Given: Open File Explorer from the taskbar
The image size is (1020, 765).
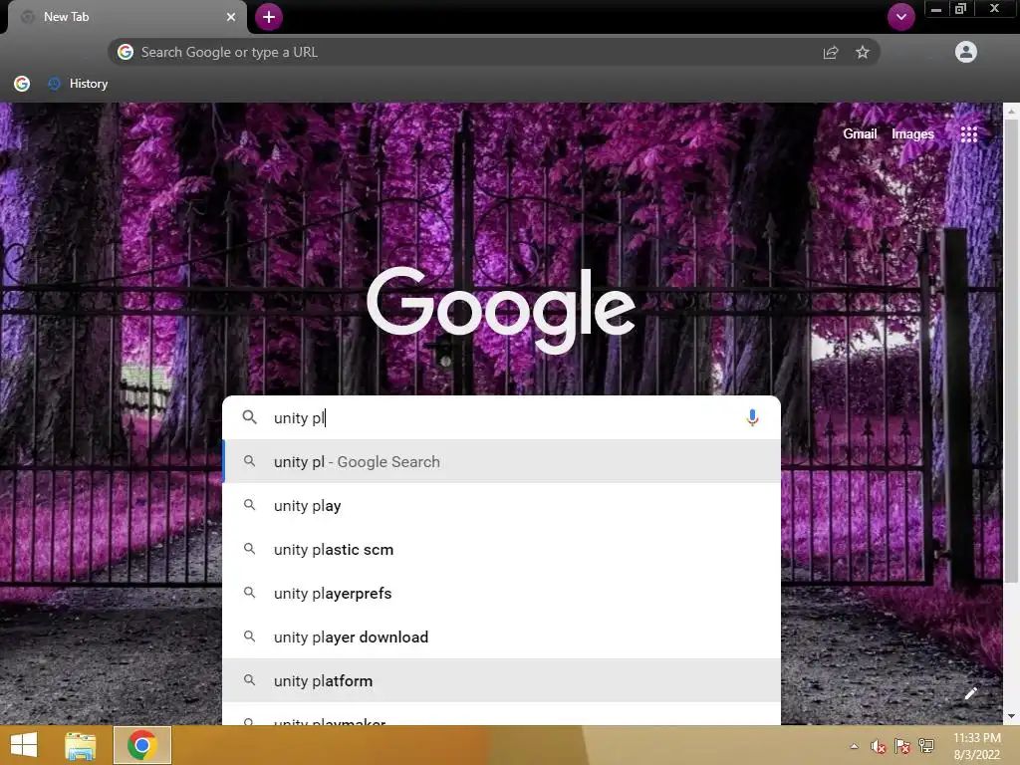Looking at the screenshot, I should (80, 745).
